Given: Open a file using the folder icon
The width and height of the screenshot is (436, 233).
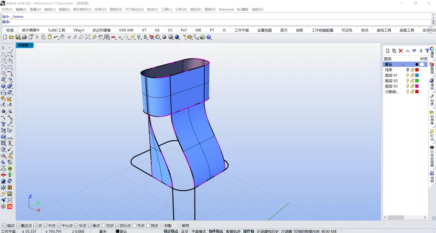Looking at the screenshot, I should (11, 37).
